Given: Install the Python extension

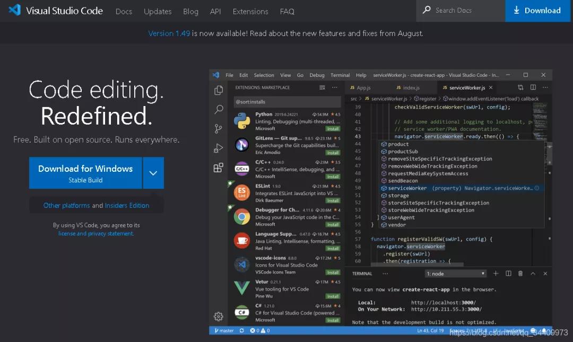Looking at the screenshot, I should pyautogui.click(x=333, y=129).
